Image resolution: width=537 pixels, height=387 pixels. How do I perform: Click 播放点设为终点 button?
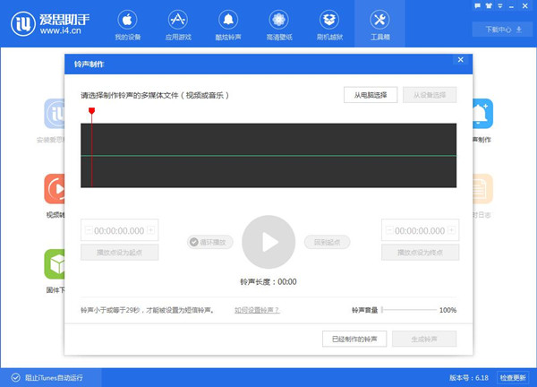[x=421, y=253]
